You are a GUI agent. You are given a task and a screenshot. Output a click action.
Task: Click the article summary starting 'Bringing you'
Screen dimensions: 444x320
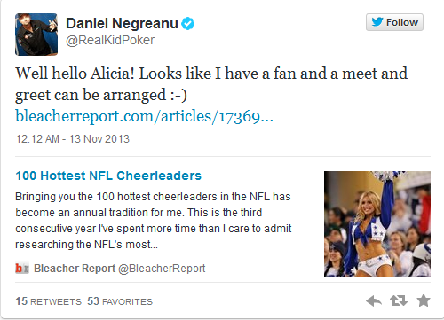point(154,221)
